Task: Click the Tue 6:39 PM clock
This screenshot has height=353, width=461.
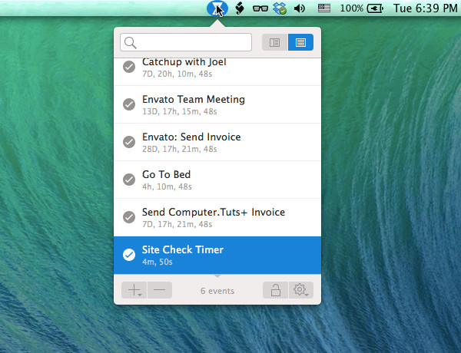Action: 425,8
